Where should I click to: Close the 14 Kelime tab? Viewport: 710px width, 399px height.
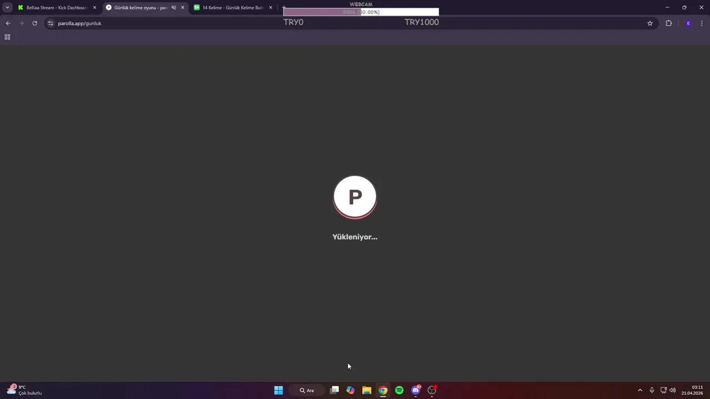pyautogui.click(x=271, y=8)
